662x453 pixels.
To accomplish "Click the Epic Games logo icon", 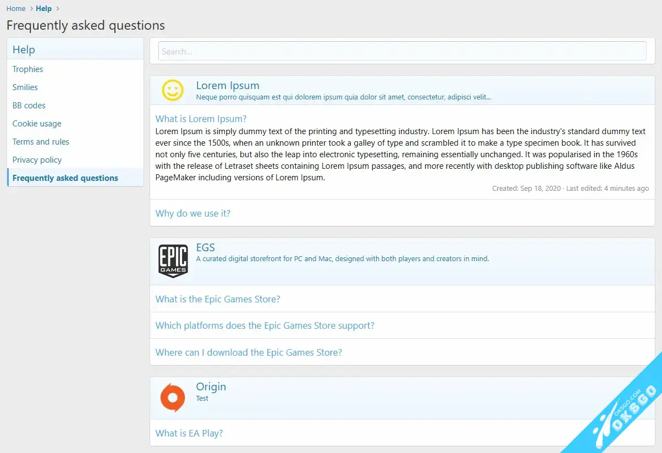I will tap(173, 261).
